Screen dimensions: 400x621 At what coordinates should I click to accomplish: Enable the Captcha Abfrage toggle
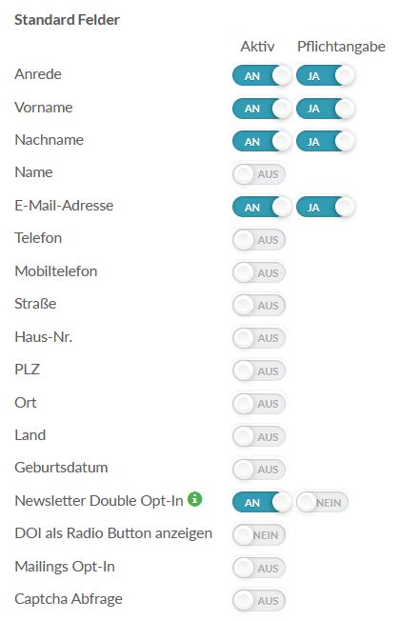point(259,601)
